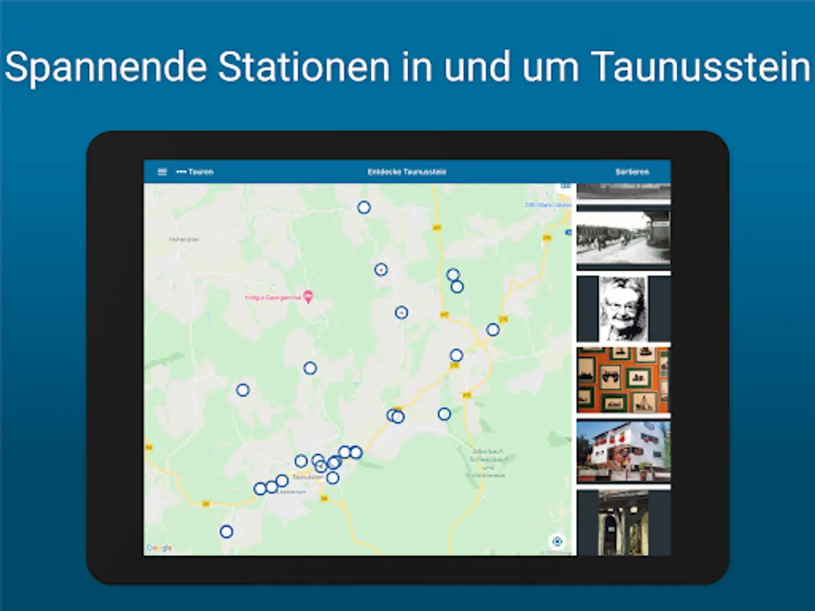
Task: Open framed pictures on orange wall thumbnail
Action: [x=623, y=380]
